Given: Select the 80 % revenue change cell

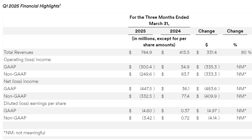Looking at the screenshot, I should click(x=246, y=52).
